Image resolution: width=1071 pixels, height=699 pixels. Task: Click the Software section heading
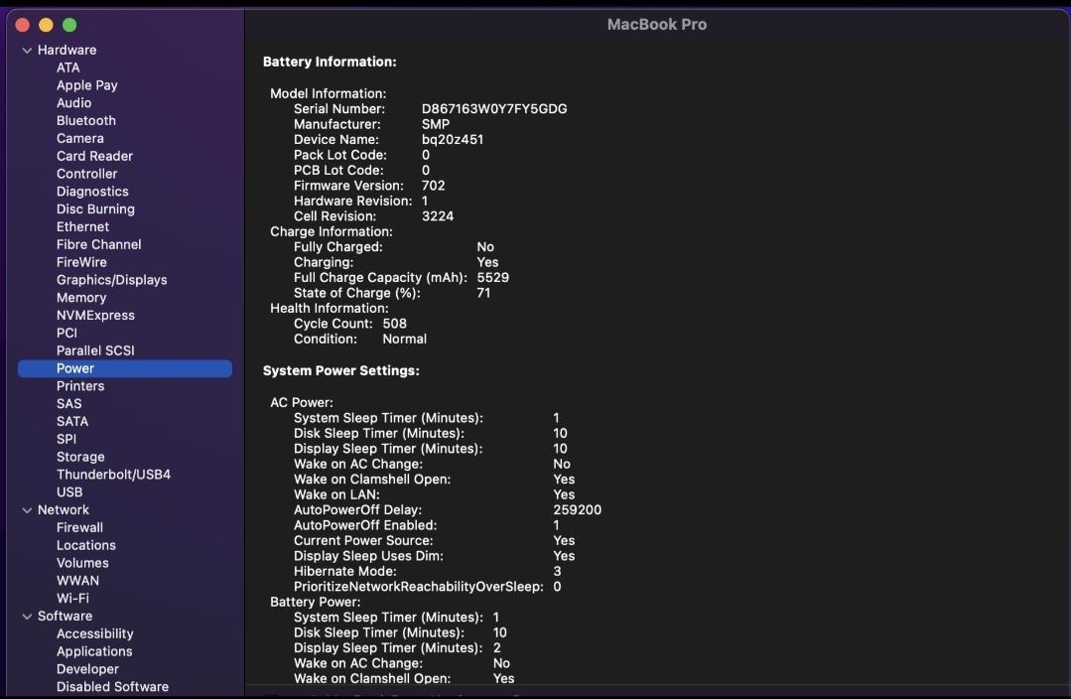coord(65,617)
